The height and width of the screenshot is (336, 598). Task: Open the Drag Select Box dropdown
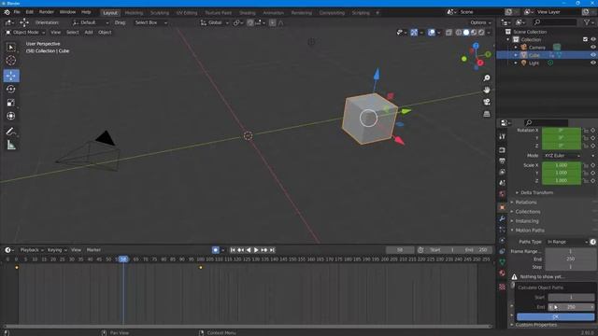click(x=150, y=22)
